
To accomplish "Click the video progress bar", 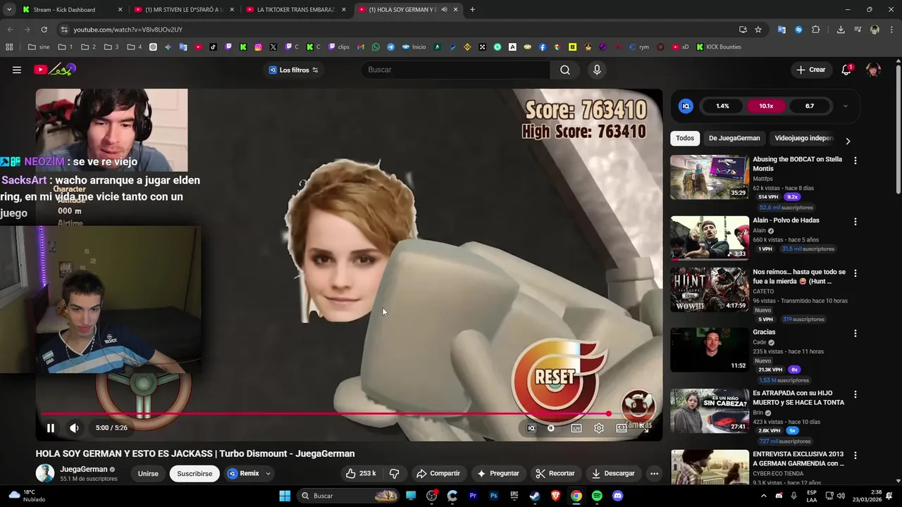I will click(x=350, y=414).
